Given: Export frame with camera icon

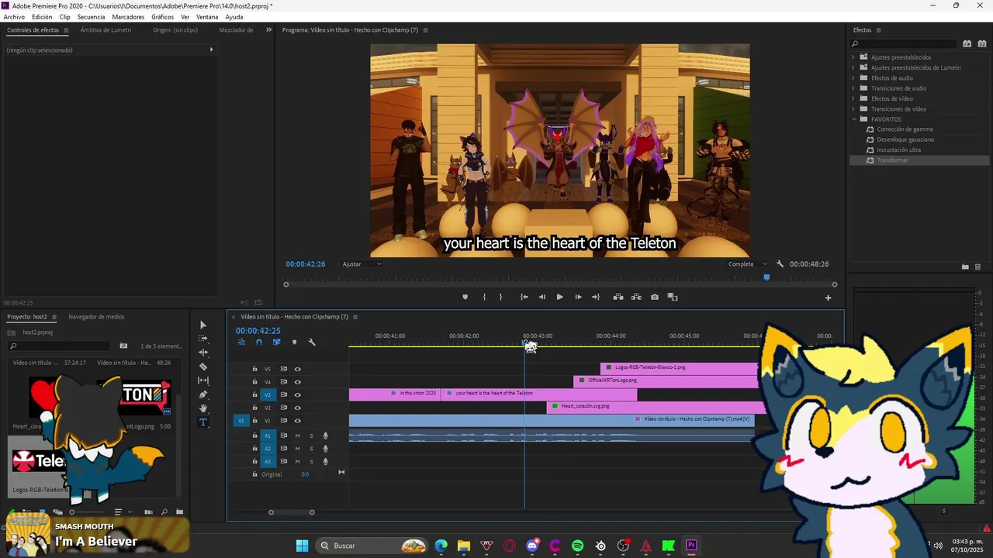Looking at the screenshot, I should click(x=655, y=297).
